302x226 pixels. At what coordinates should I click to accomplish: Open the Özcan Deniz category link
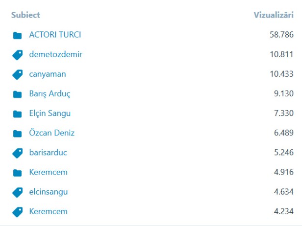point(52,133)
